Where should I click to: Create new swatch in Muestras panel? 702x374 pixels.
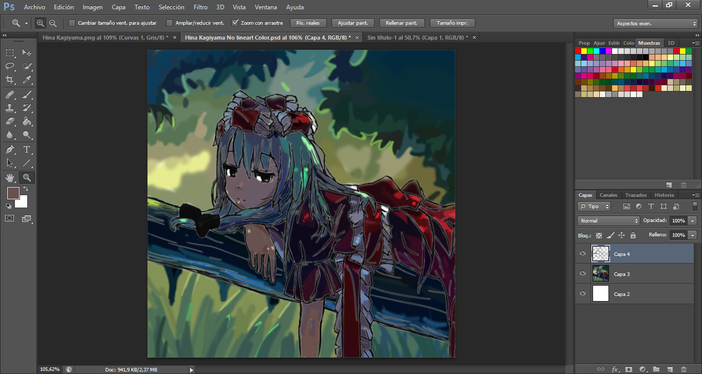click(x=669, y=184)
